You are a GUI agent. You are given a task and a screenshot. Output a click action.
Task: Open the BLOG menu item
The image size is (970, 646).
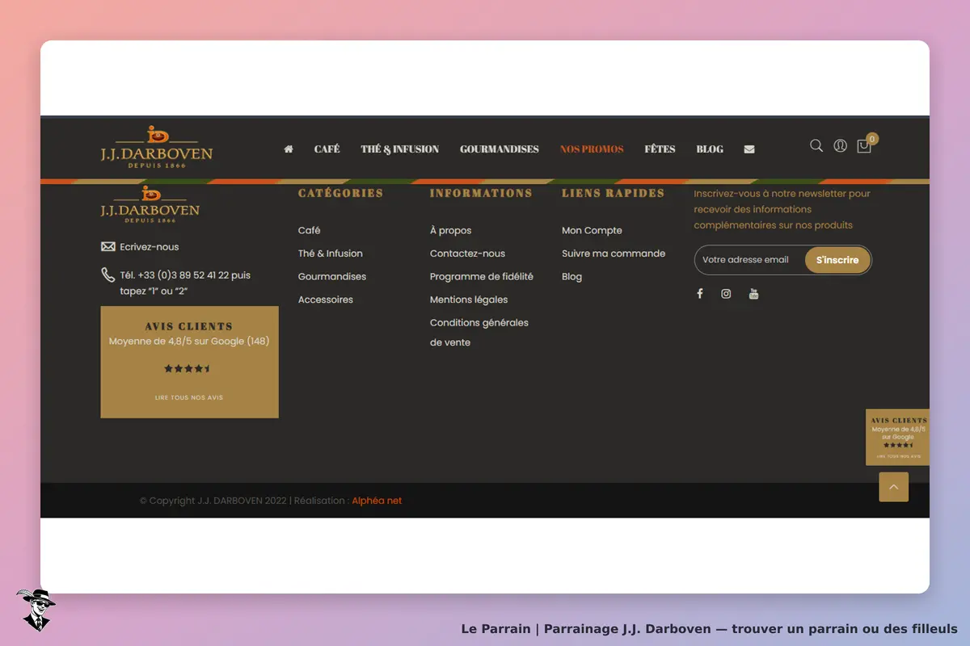(x=710, y=149)
